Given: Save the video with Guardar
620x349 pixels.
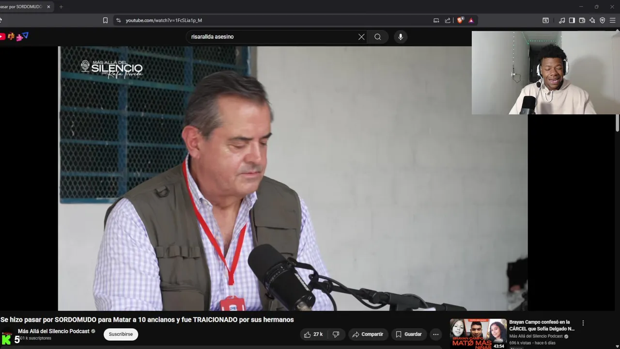Looking at the screenshot, I should pos(408,334).
